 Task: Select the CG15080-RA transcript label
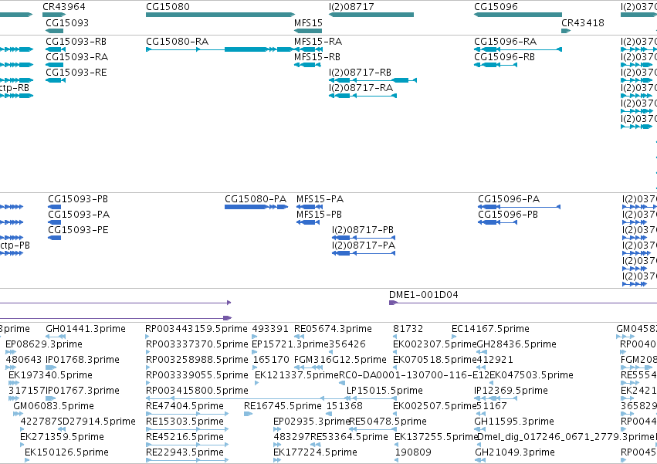pyautogui.click(x=178, y=42)
